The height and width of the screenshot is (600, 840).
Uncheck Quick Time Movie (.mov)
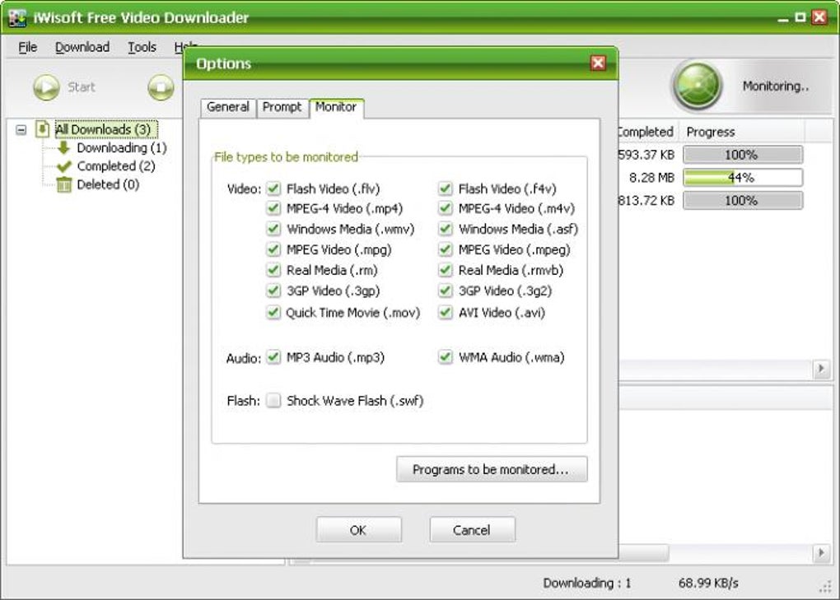273,312
